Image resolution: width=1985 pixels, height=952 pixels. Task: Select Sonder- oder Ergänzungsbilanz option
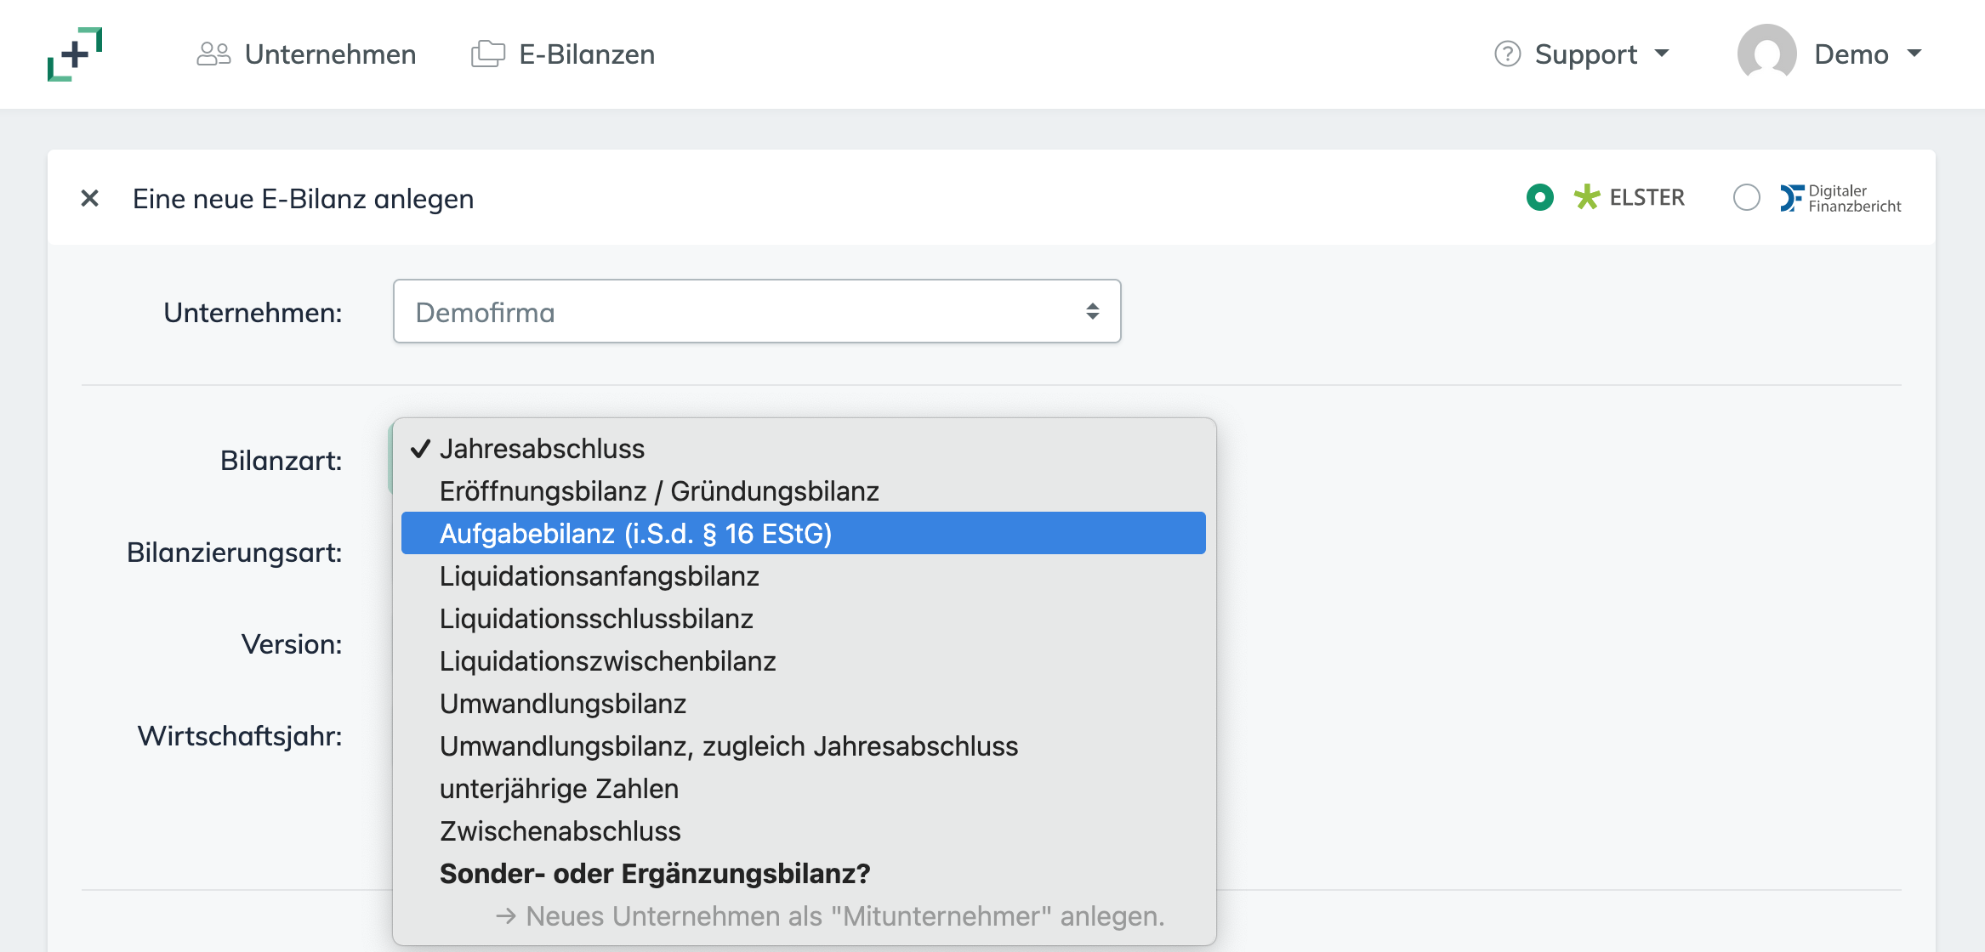[655, 873]
